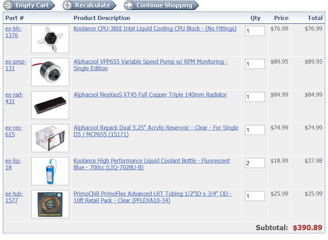Open the Alphacool Repack Dual 5.25" Reservoir link
Viewport: 328px width, 240px height.
[x=156, y=131]
